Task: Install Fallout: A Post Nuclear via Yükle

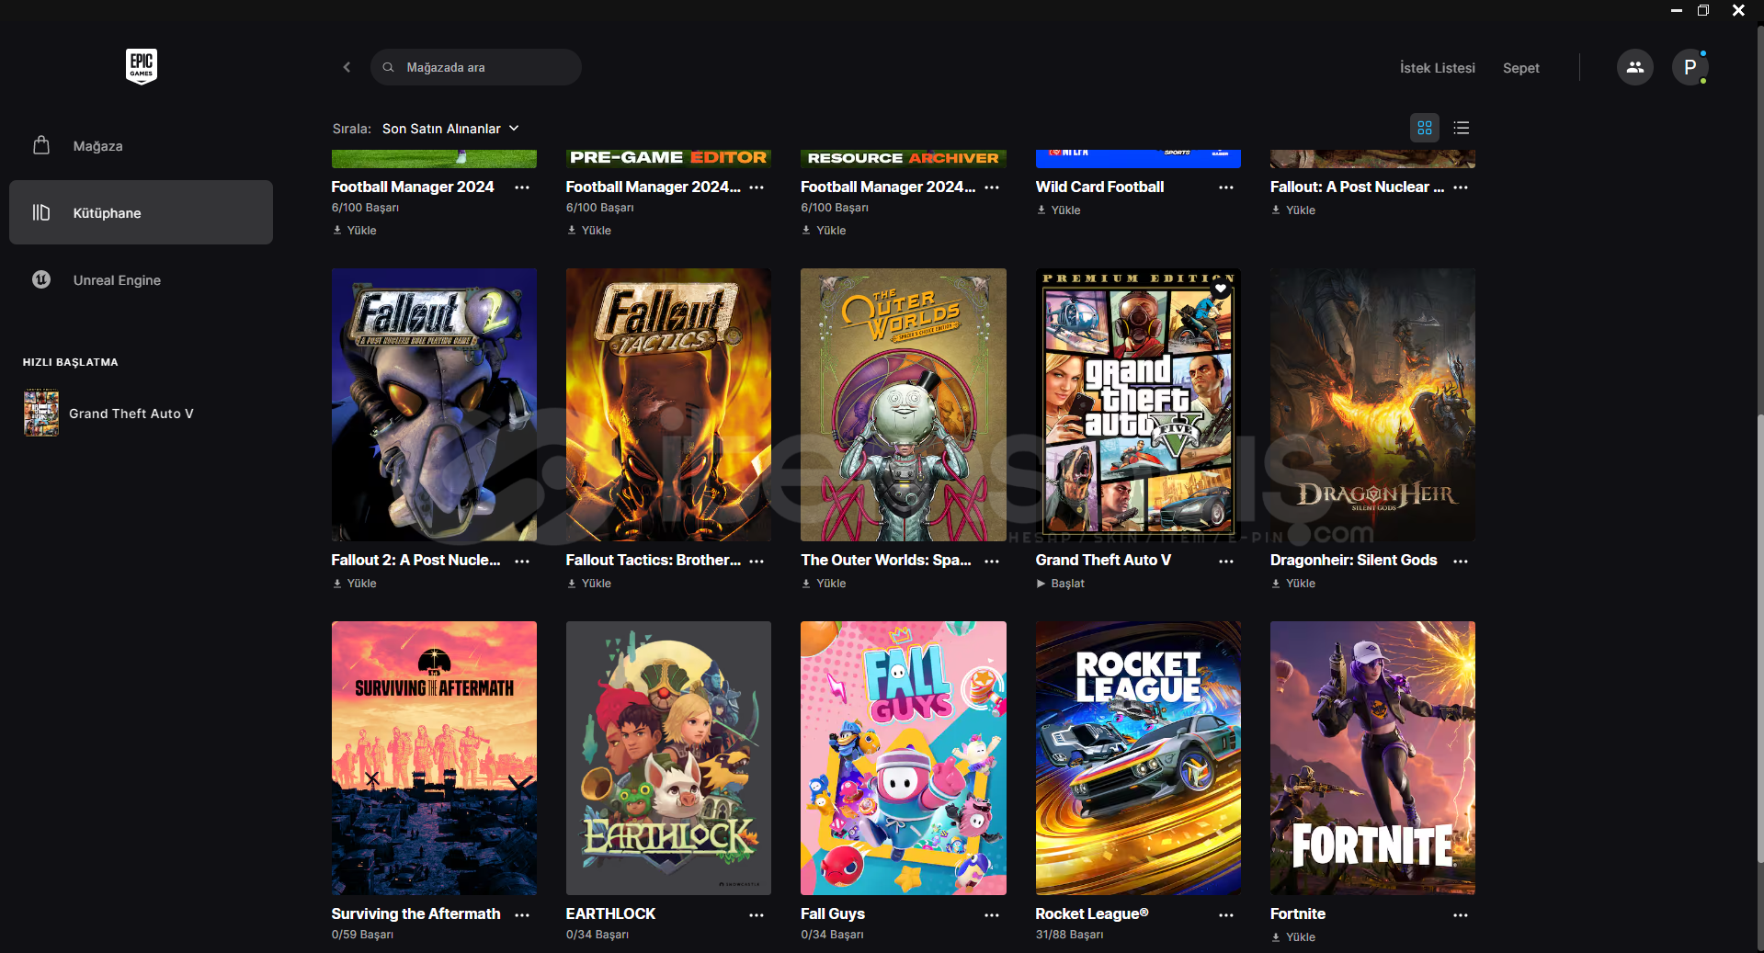Action: (x=1293, y=210)
